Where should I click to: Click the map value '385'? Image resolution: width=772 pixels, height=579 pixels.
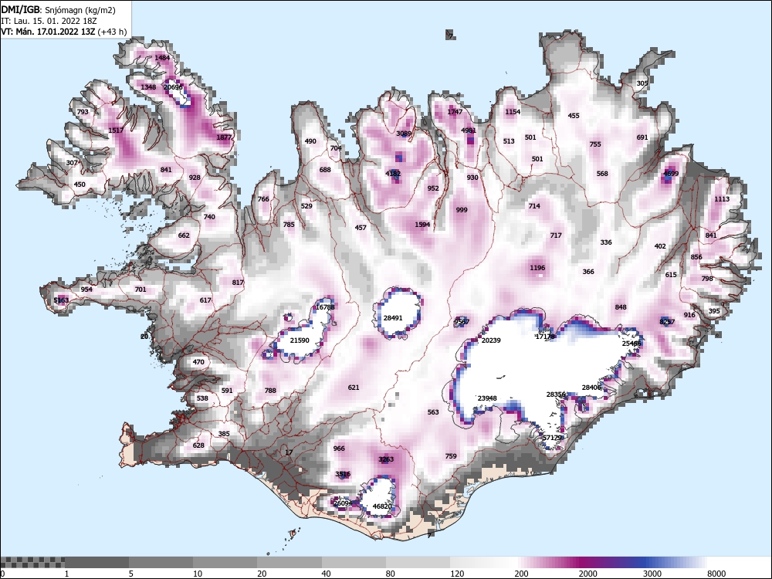click(224, 434)
